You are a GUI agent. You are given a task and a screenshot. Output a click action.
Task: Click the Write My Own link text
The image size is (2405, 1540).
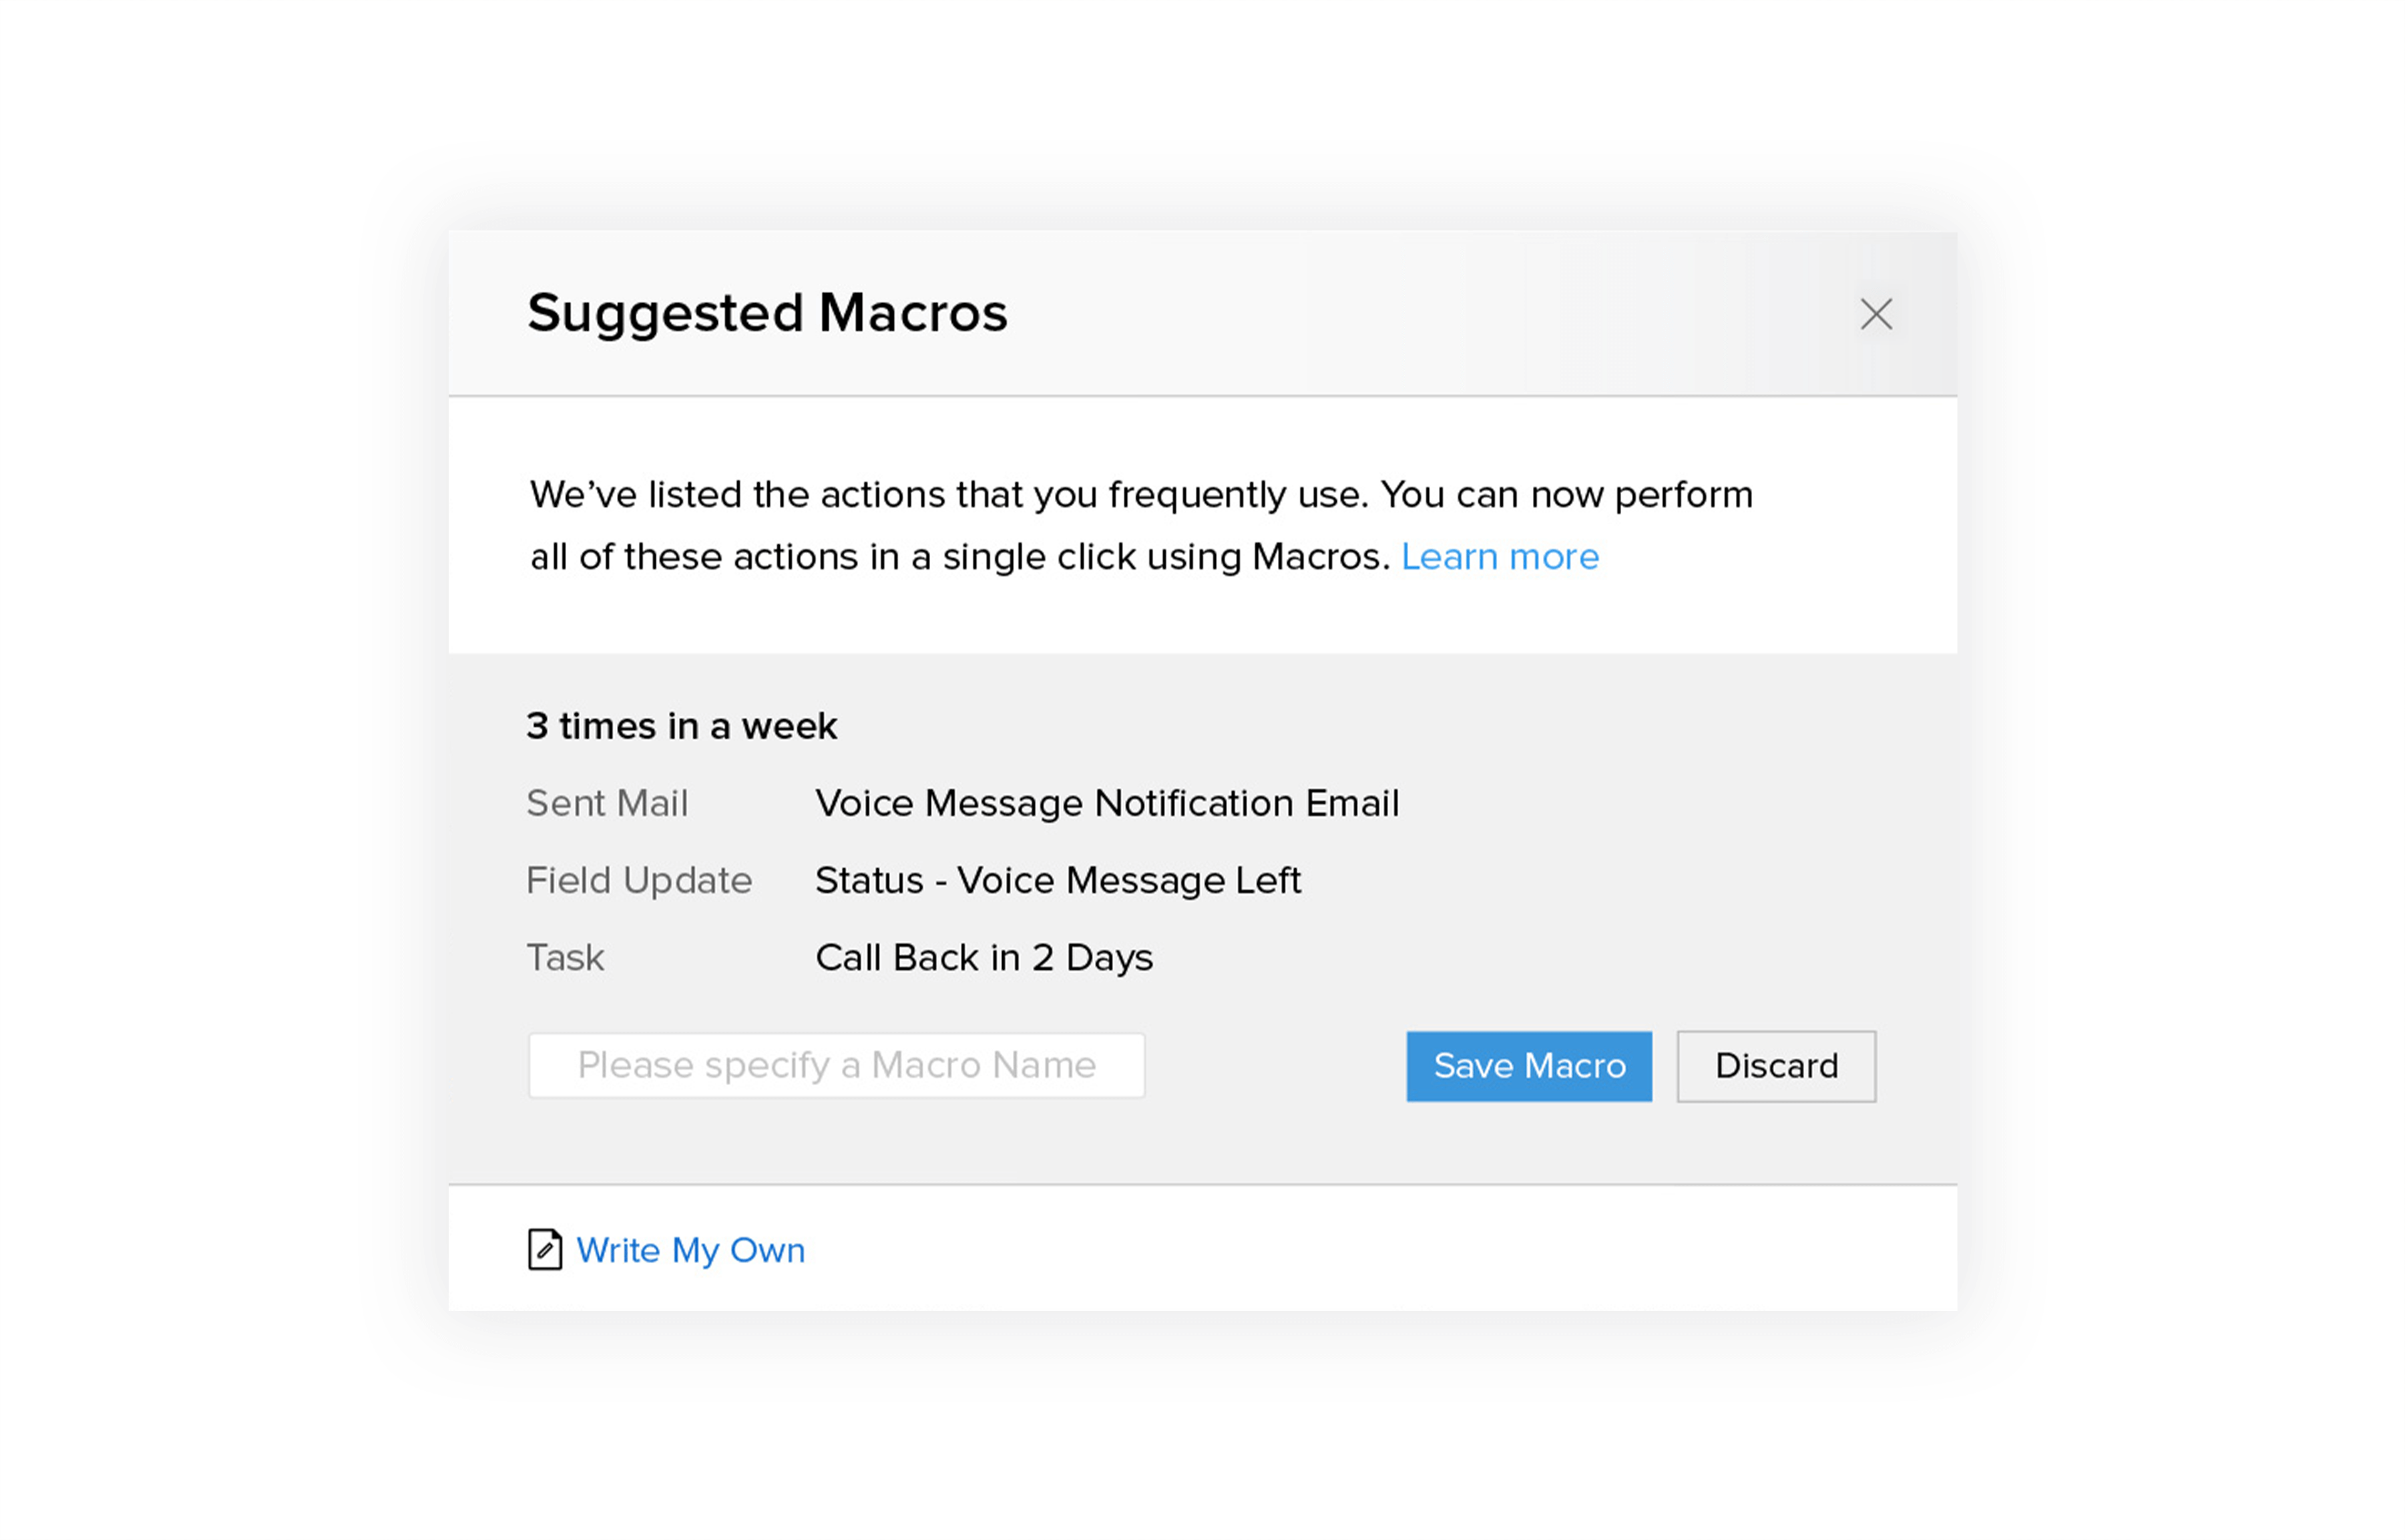pos(690,1250)
